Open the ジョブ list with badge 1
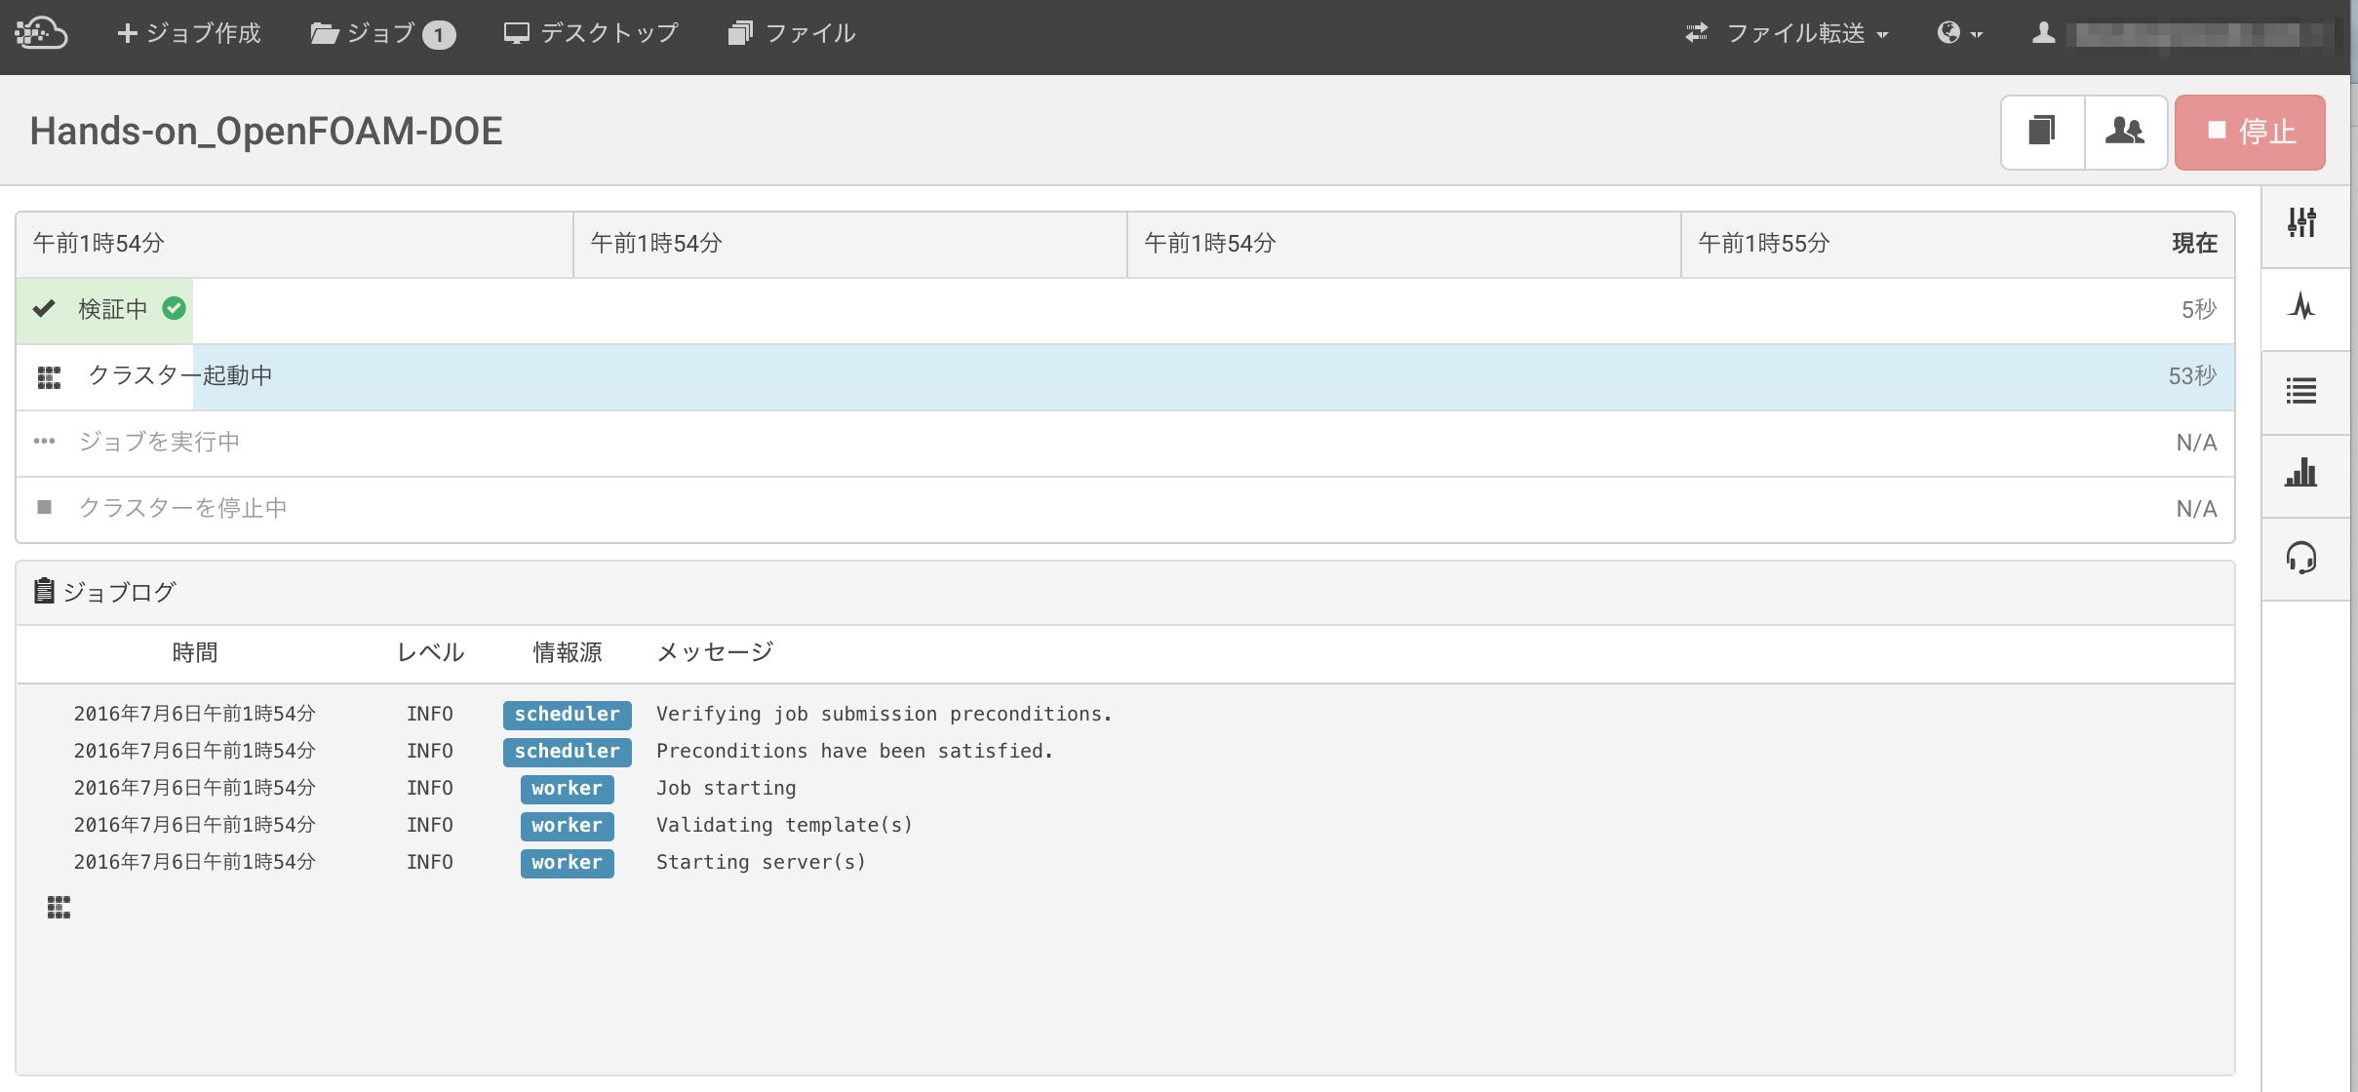The height and width of the screenshot is (1092, 2358). pyautogui.click(x=383, y=34)
